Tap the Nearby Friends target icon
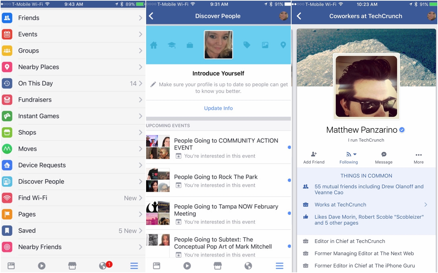Image resolution: width=438 pixels, height=273 pixels. click(x=7, y=247)
